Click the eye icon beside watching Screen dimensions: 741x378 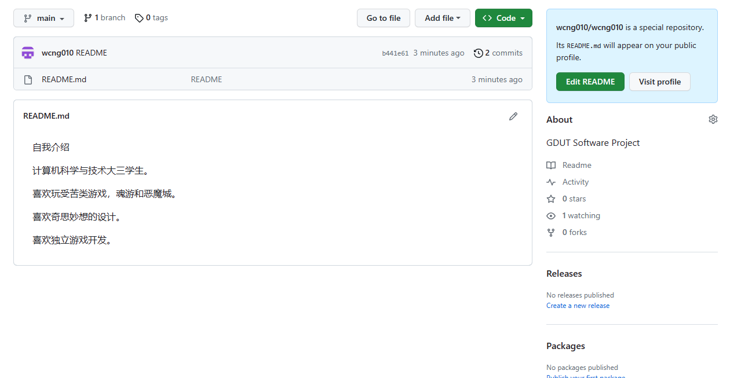551,216
